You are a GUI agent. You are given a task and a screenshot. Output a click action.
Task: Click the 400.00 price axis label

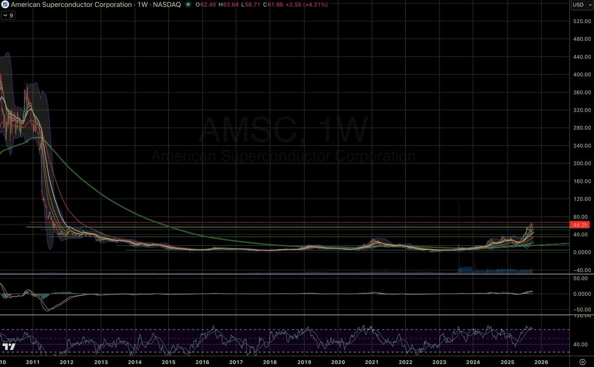point(582,75)
